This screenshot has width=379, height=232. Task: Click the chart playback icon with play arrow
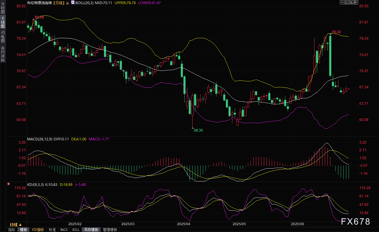351,2
